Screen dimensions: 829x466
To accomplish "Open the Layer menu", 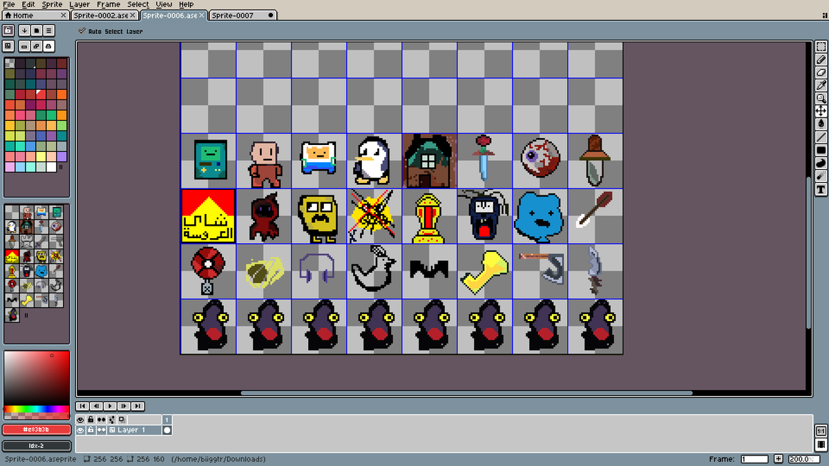I will (x=79, y=4).
